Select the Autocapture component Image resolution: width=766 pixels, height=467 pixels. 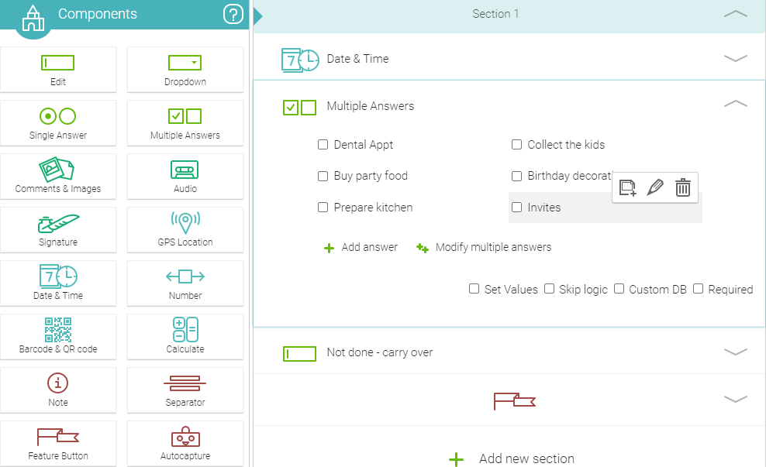(185, 443)
